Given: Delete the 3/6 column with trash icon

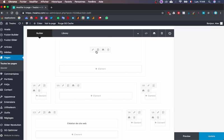Looking at the screenshot, I should click(78, 85).
